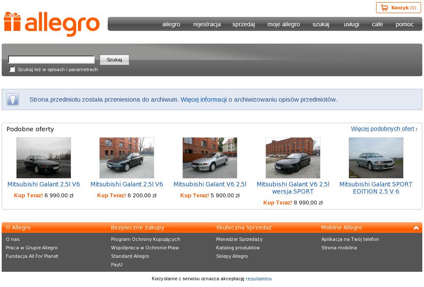
Task: Open 'Strona mobilna' footer link
Action: pos(339,248)
